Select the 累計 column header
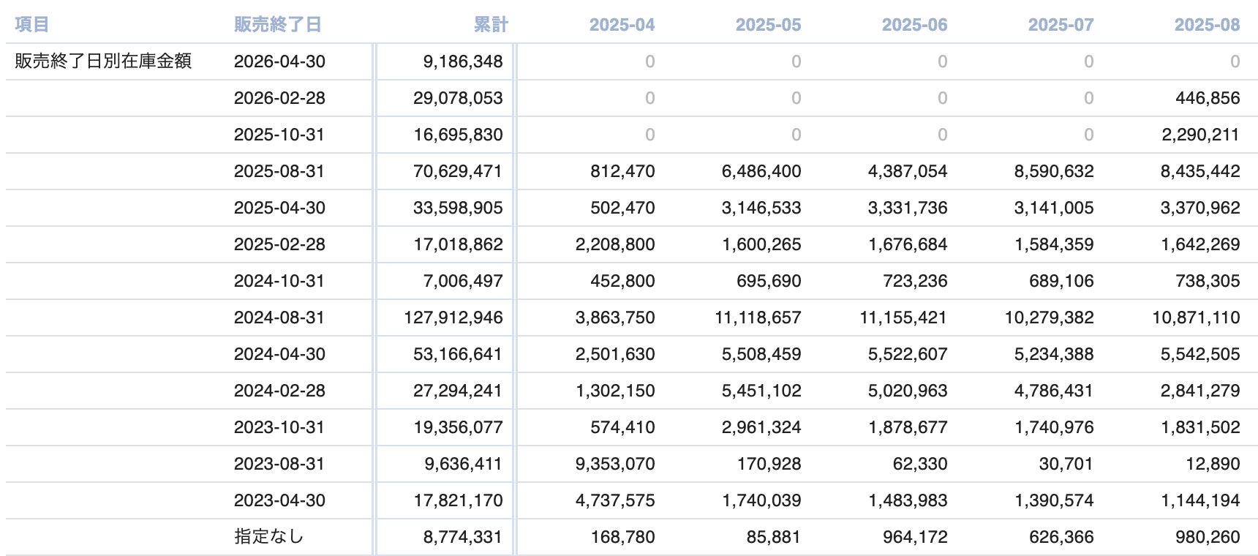The height and width of the screenshot is (556, 1258). click(490, 25)
